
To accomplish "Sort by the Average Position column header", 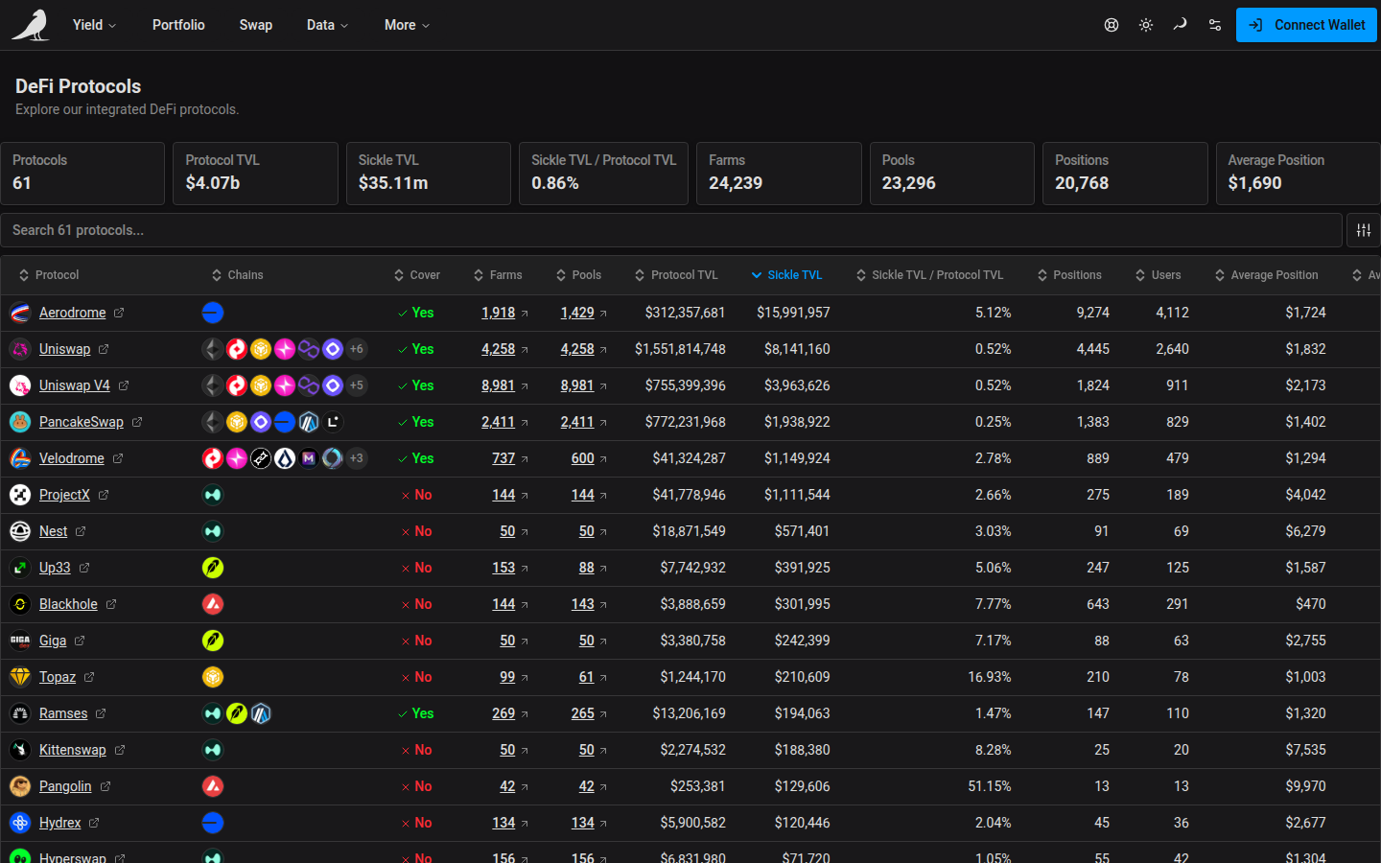I will [x=1266, y=275].
